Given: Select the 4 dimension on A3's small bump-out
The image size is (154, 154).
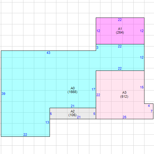Looking at the screenshot, I should click(x=149, y=106).
